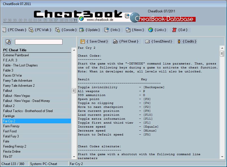Open the -[ PC Walk ]- menu
227x167 pixels.
click(43, 30)
